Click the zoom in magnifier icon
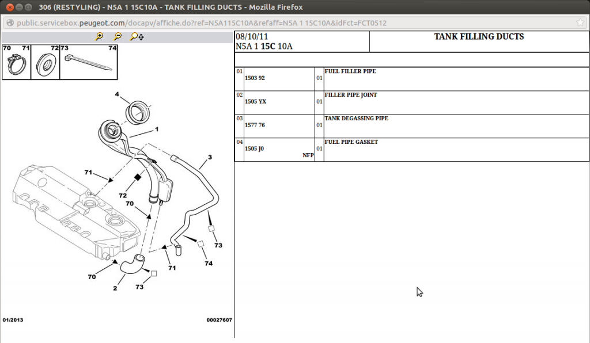This screenshot has width=590, height=343. pyautogui.click(x=99, y=36)
